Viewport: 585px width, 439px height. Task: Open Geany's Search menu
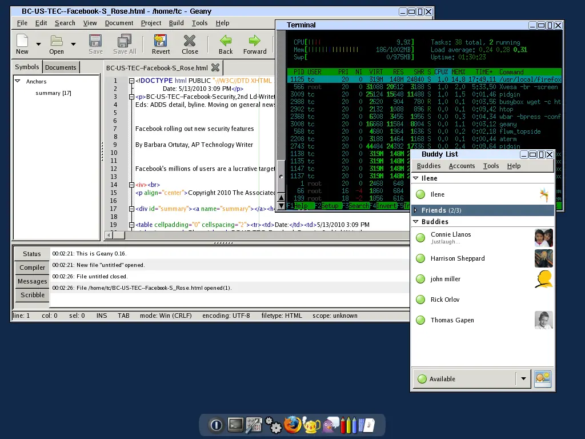[x=65, y=23]
